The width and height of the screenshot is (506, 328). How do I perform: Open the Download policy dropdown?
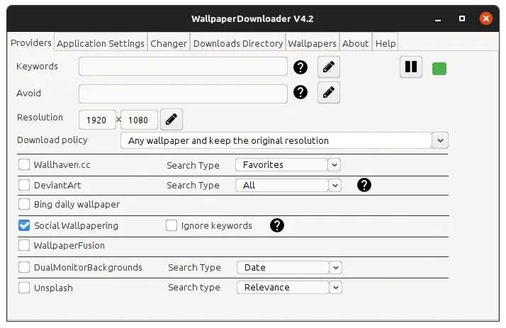(x=284, y=140)
